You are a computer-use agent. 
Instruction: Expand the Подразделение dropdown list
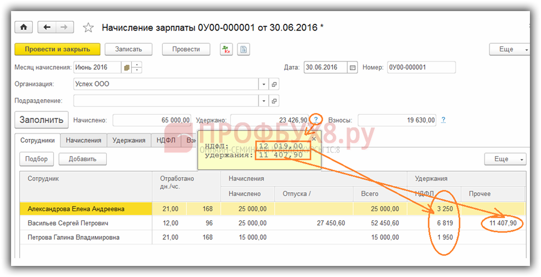coord(264,101)
